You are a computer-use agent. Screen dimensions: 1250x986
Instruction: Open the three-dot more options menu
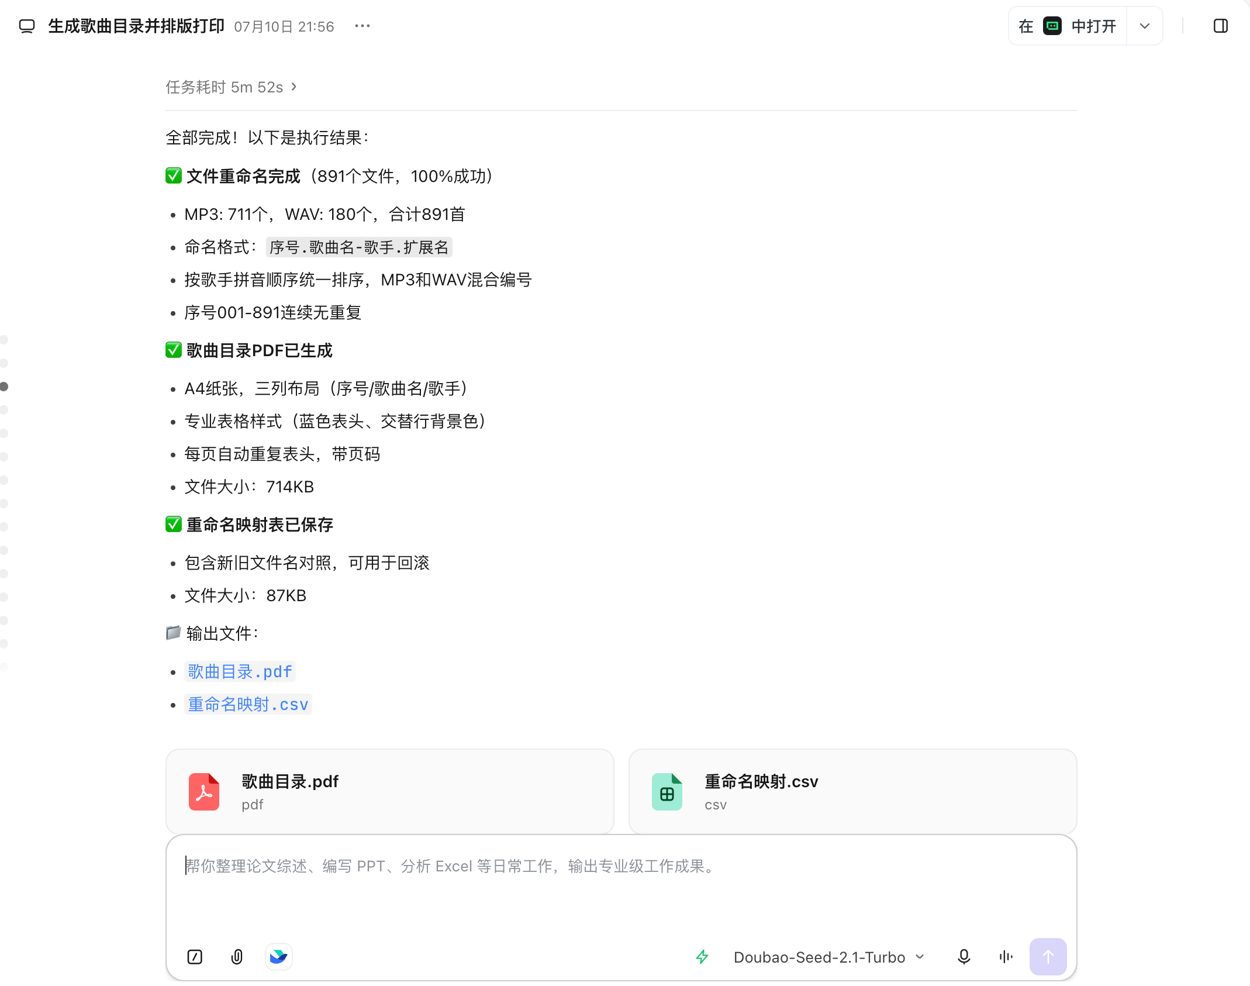tap(362, 26)
